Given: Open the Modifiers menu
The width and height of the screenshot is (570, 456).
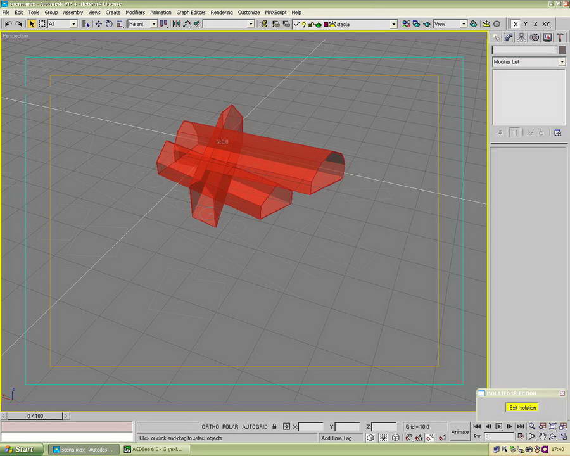Looking at the screenshot, I should click(135, 12).
